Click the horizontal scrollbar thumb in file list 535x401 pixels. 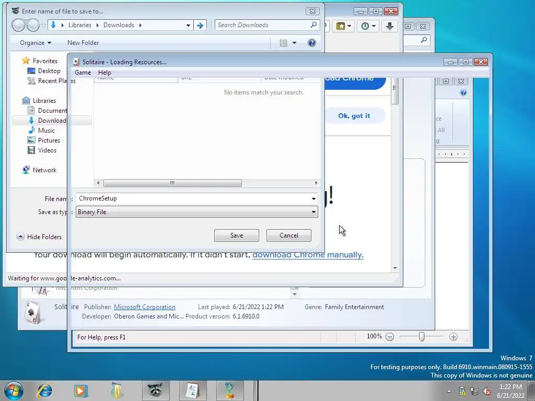click(172, 183)
